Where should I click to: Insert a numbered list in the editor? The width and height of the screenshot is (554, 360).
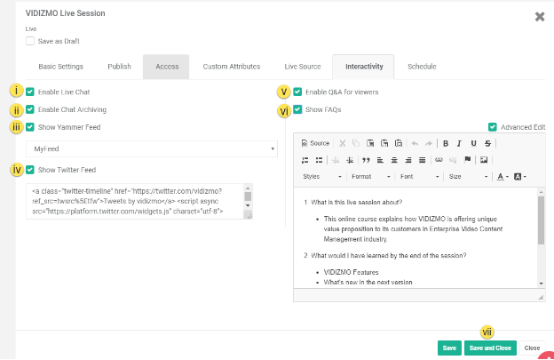[x=305, y=160]
